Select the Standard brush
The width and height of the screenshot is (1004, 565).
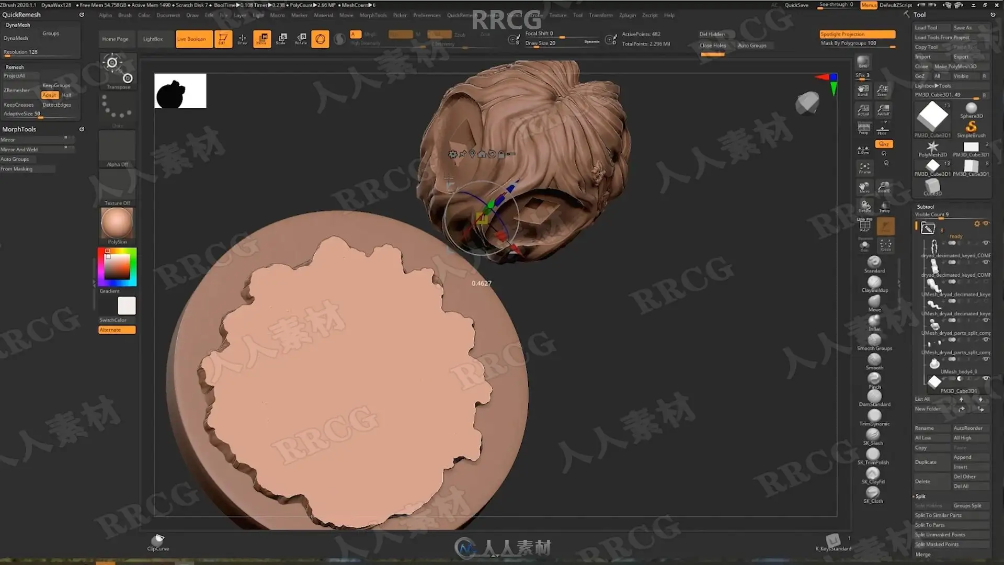pyautogui.click(x=874, y=264)
